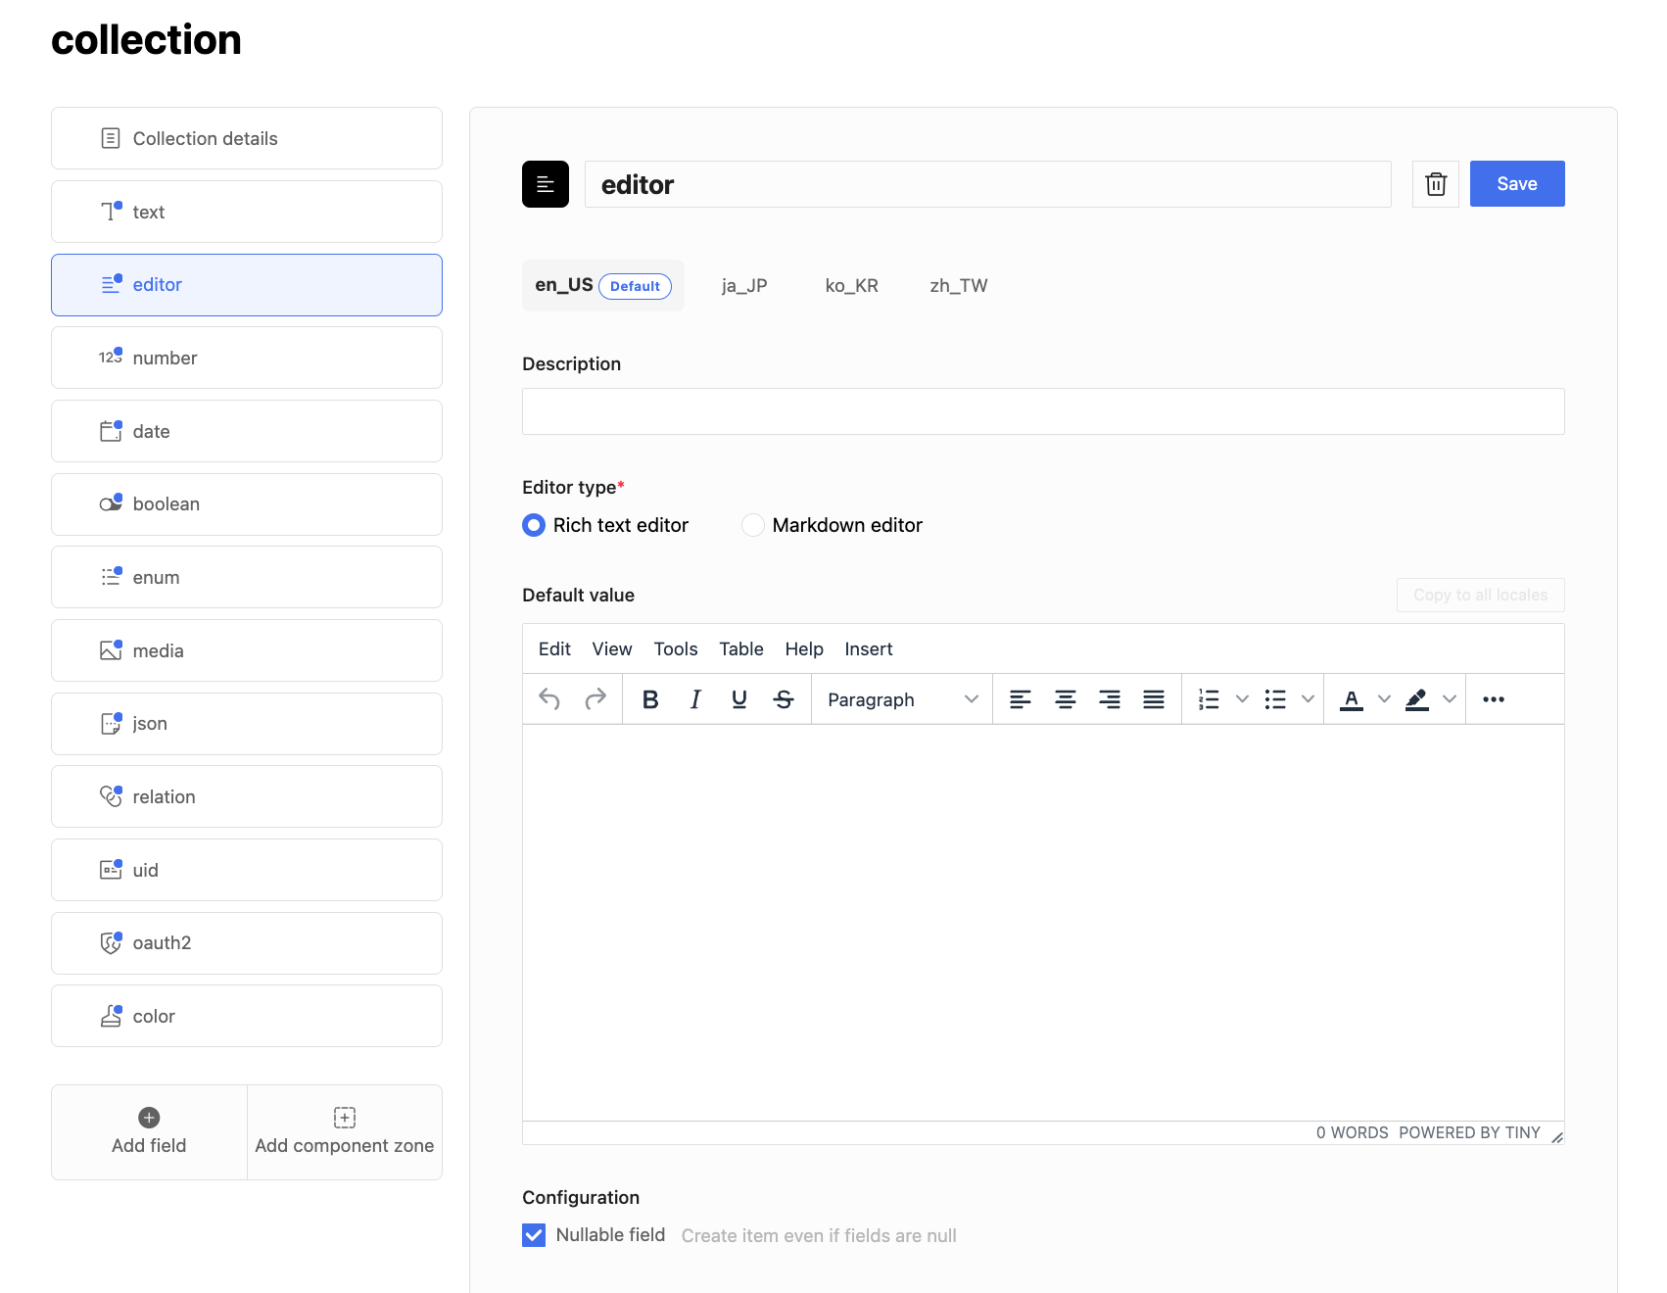Toggle bold formatting
The image size is (1667, 1293).
pyautogui.click(x=650, y=699)
